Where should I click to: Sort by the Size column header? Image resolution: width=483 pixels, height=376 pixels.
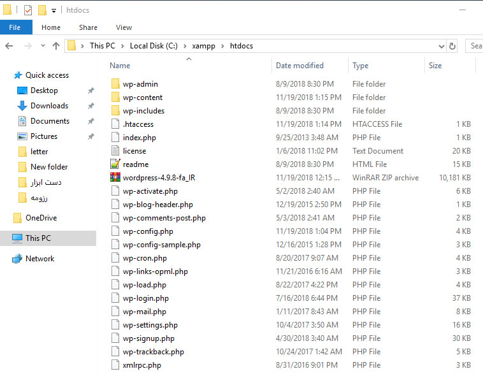point(435,66)
